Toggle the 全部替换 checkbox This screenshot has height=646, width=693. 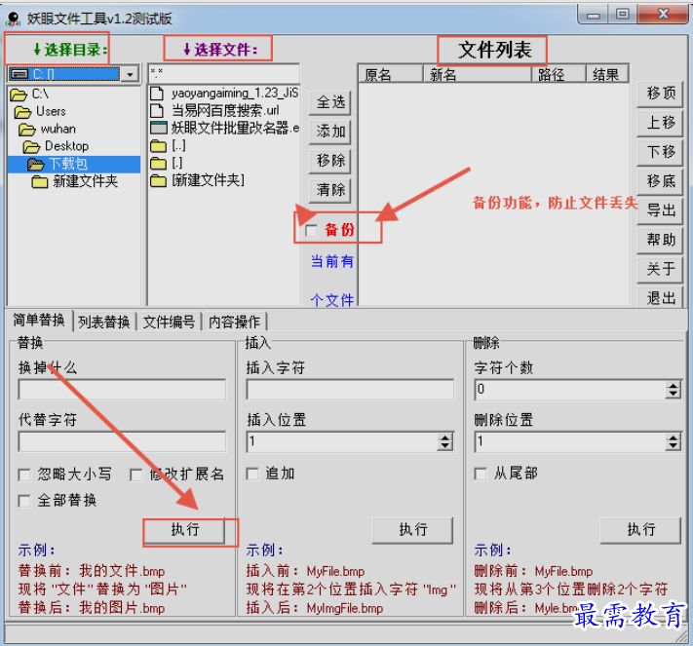(23, 502)
